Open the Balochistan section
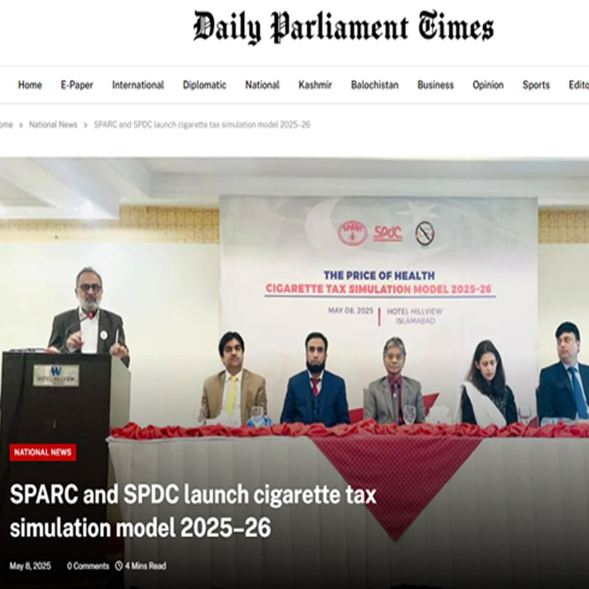The height and width of the screenshot is (589, 589). (375, 85)
